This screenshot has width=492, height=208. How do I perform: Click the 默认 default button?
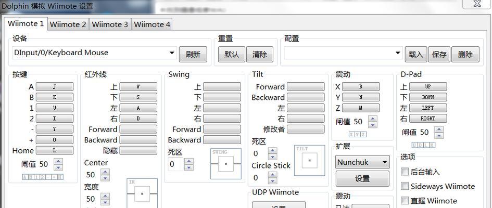tap(232, 55)
